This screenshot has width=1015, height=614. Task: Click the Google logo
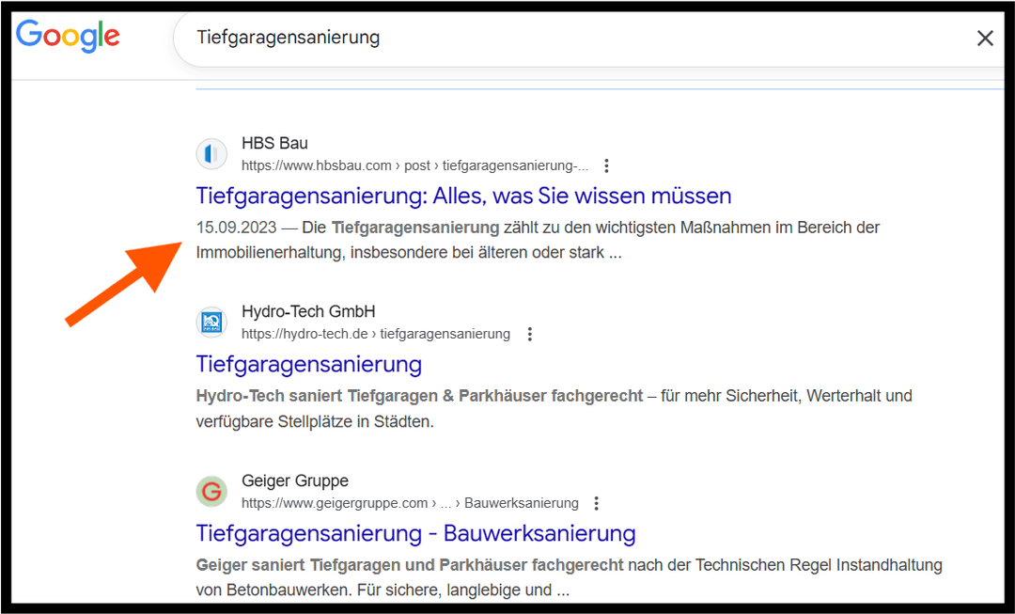point(68,37)
